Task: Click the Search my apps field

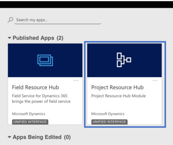Action: 58,20
